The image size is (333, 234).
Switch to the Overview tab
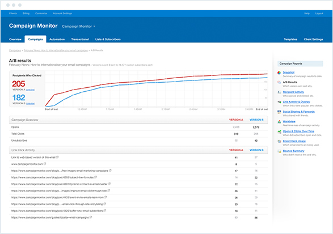point(15,39)
